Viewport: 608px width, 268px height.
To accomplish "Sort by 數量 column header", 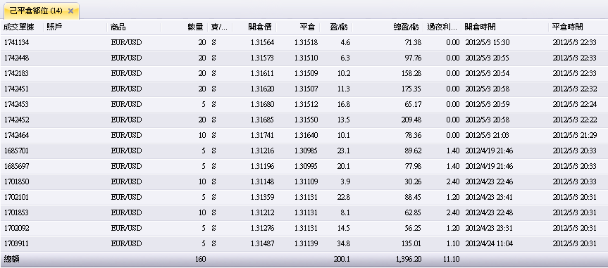I will [x=195, y=27].
